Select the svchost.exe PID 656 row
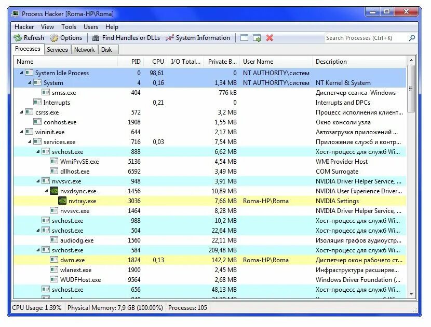 tap(210, 289)
